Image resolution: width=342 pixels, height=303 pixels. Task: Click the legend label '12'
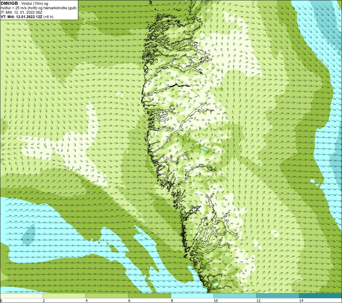tap(258, 301)
